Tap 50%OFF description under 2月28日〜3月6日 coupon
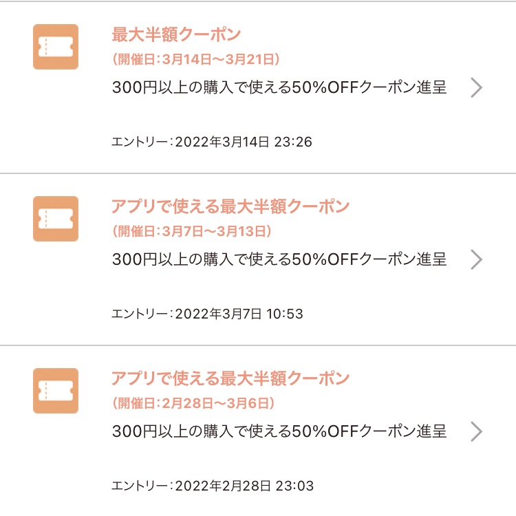The width and height of the screenshot is (516, 516). point(279,431)
